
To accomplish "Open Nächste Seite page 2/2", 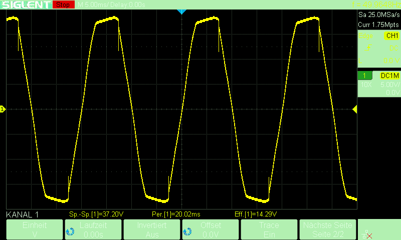I will pos(328,229).
